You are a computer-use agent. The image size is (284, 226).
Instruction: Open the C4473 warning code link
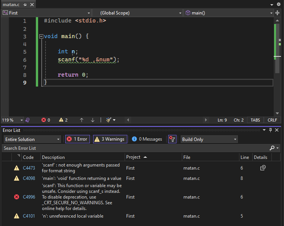pos(29,168)
